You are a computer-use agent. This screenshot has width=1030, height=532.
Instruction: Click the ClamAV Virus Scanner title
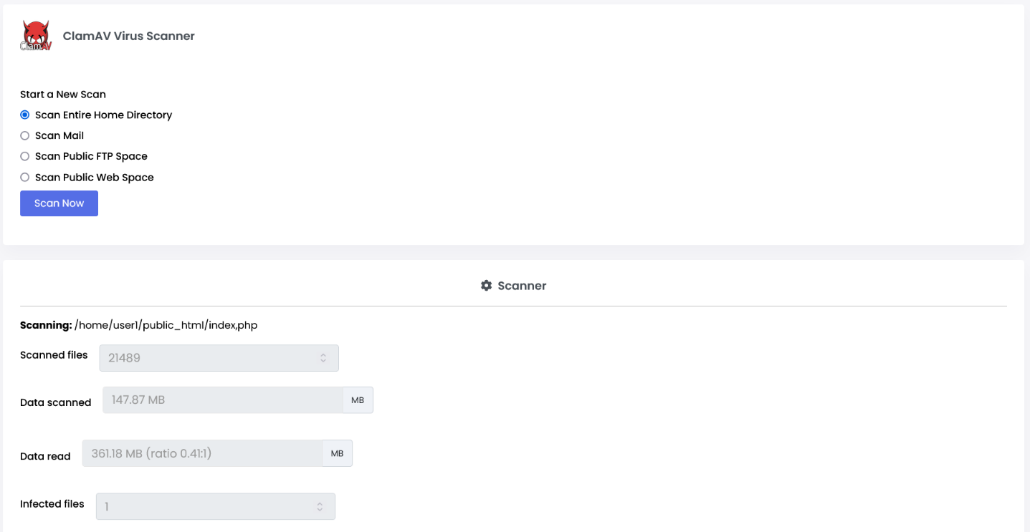click(x=128, y=36)
